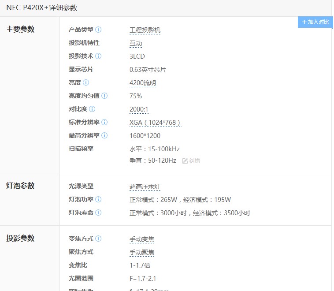The height and width of the screenshot is (291, 334).
Task: Select the 垂直：50-120Hz text
Action: [153, 160]
